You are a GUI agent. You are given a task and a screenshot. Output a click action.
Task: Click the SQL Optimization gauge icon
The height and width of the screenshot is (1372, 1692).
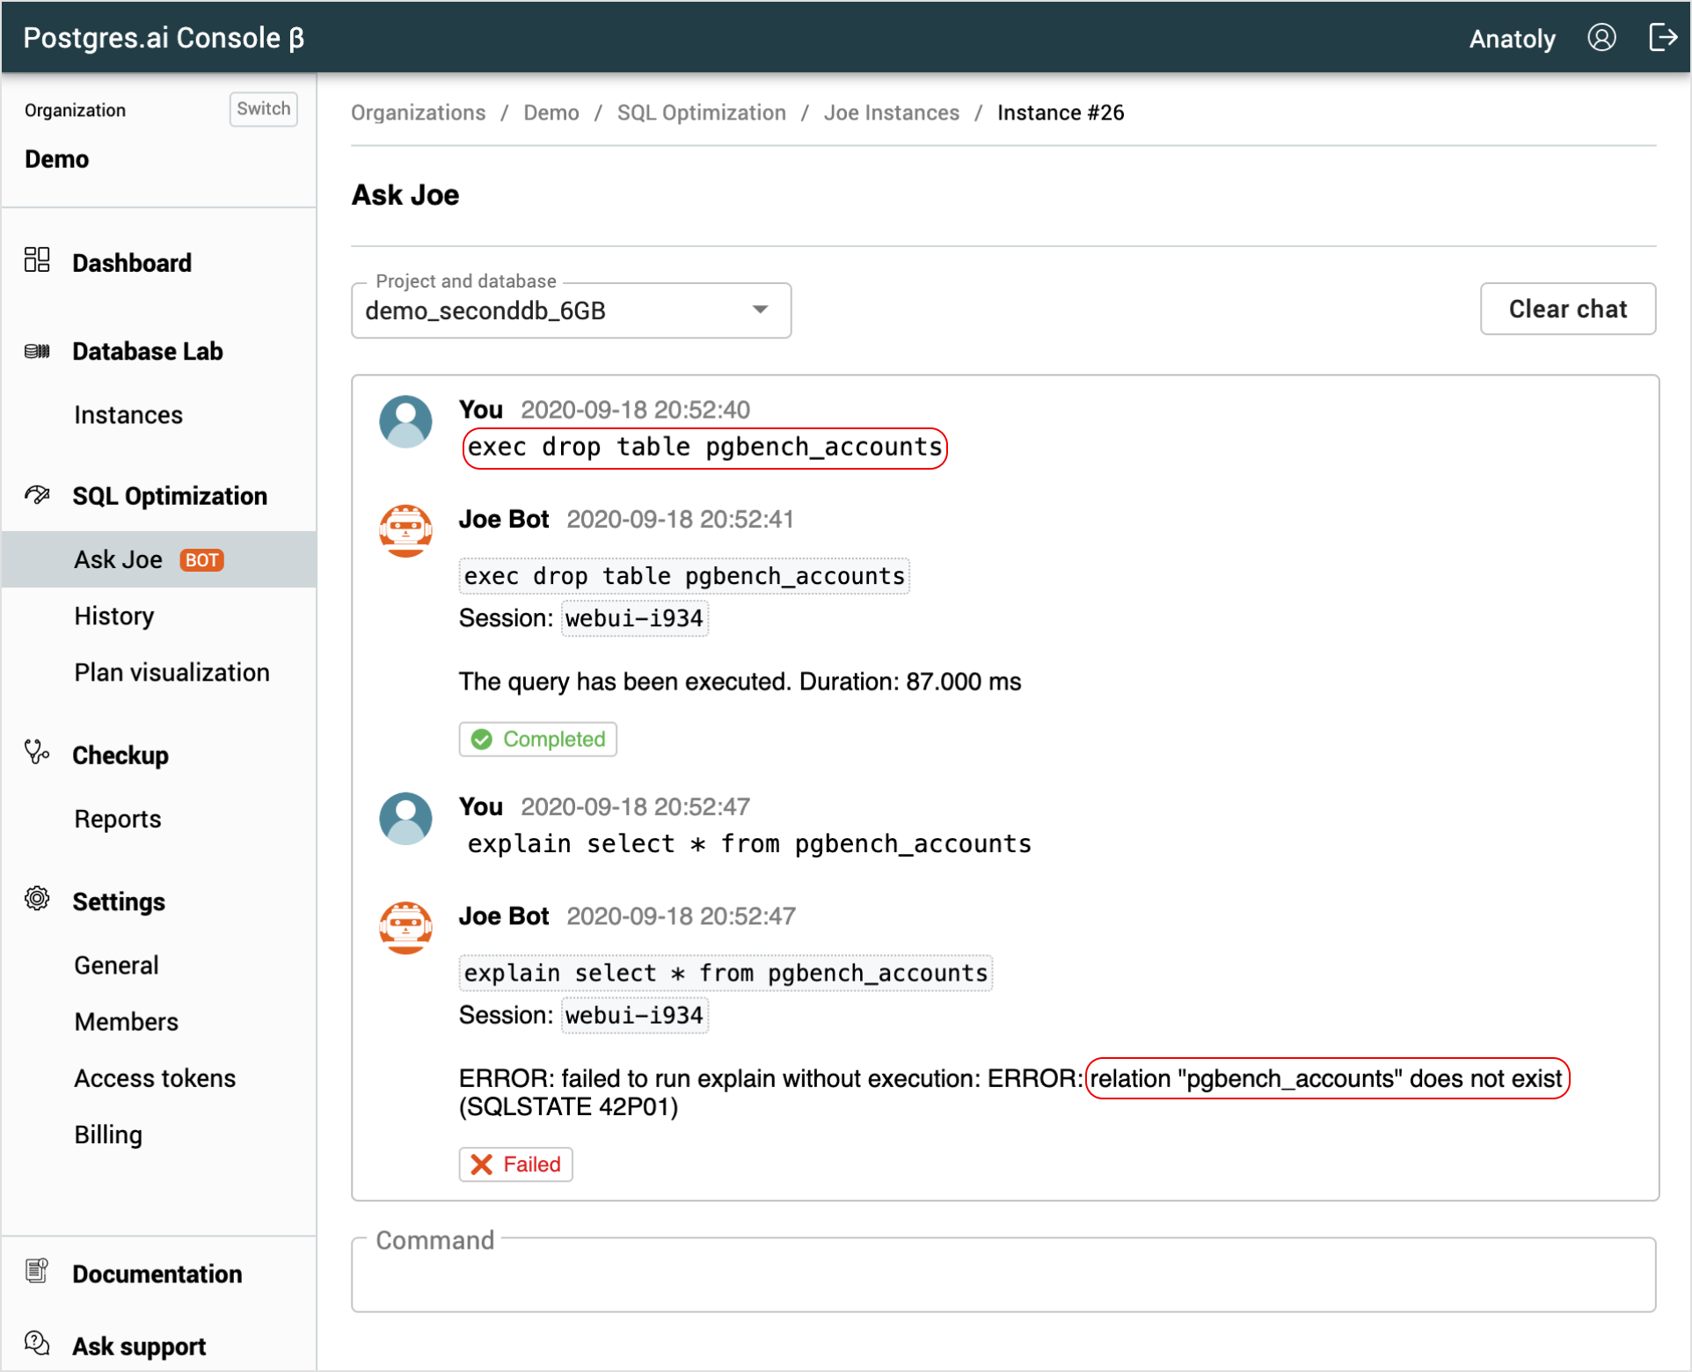(37, 495)
